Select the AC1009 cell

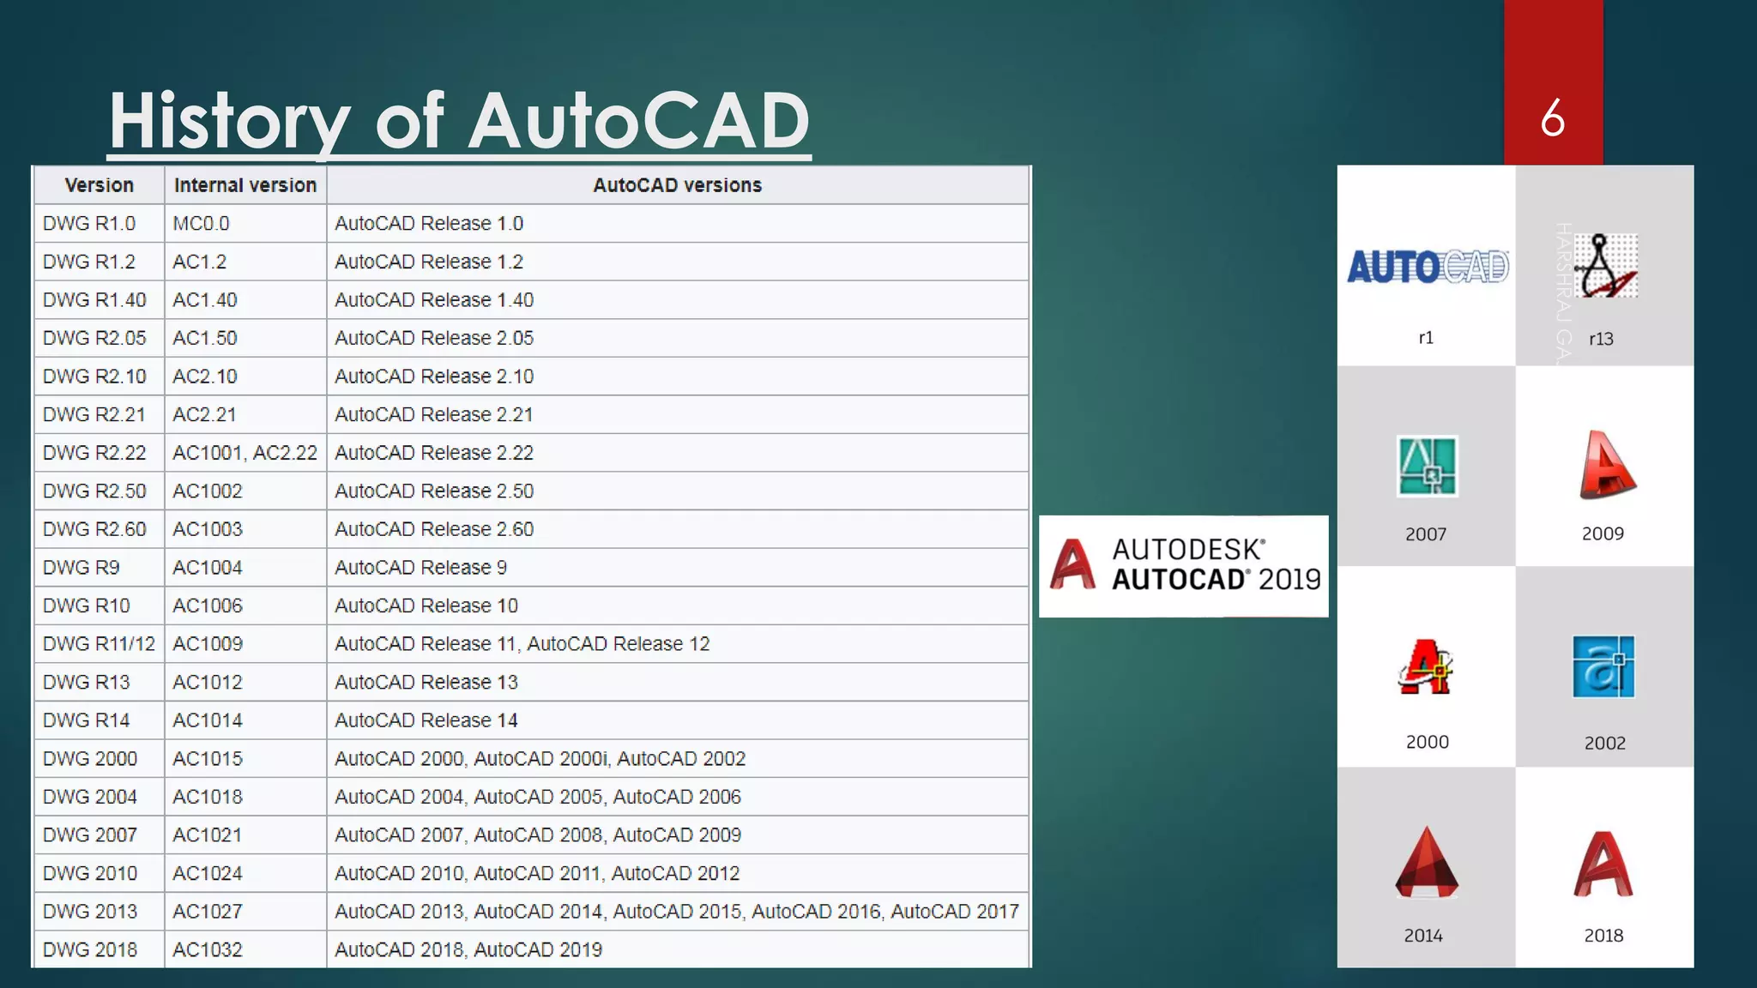pos(245,644)
